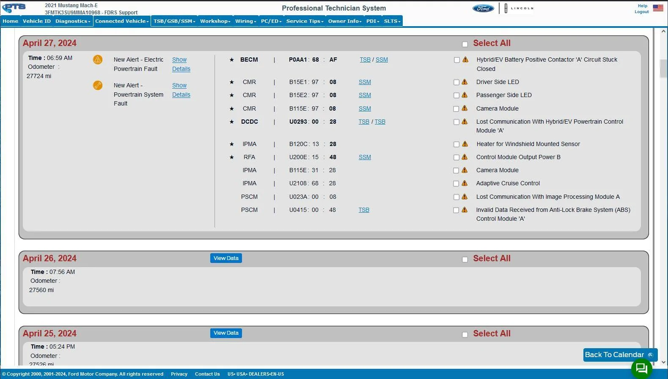Click warning icon for Invalid Data Received from ABS
Image resolution: width=668 pixels, height=379 pixels.
tap(465, 210)
